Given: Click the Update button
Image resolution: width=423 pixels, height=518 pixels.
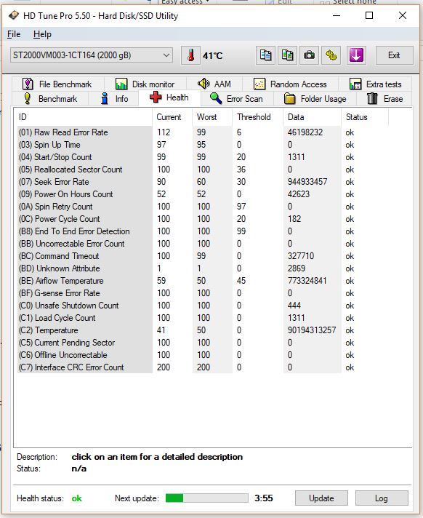Looking at the screenshot, I should [321, 498].
